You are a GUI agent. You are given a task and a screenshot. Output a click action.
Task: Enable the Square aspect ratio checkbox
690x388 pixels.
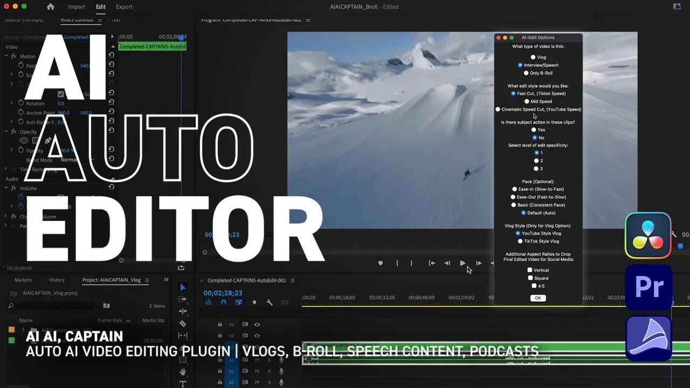[530, 278]
